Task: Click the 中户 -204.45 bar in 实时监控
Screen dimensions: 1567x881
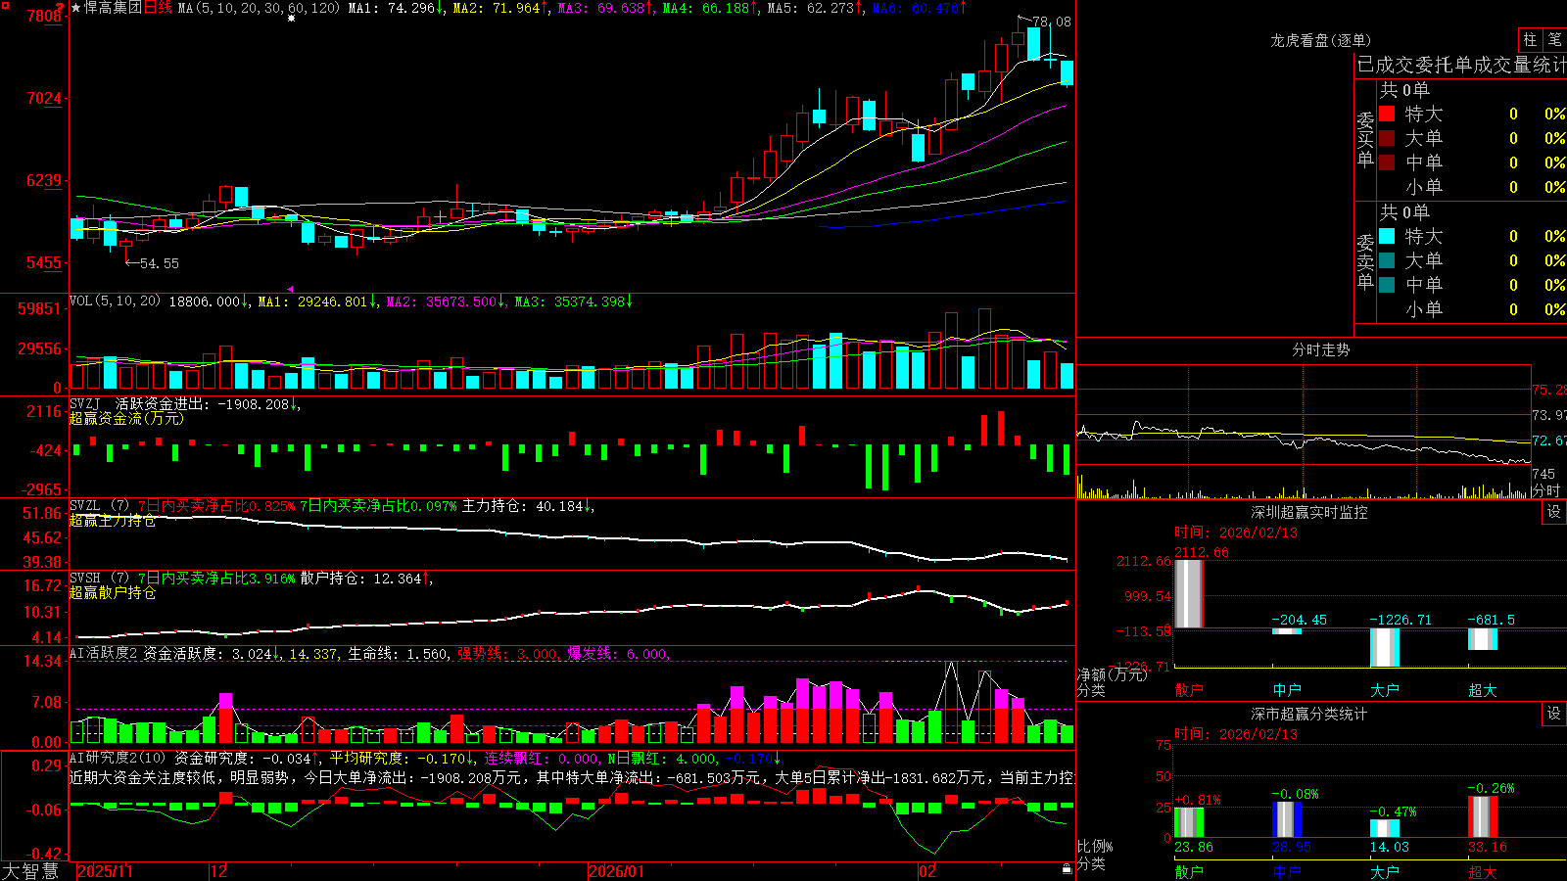Action: click(x=1287, y=631)
